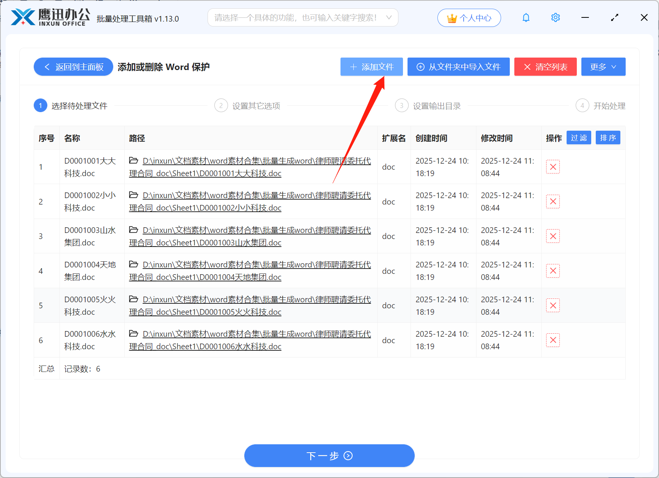Open path link for D0001006水水科技.doc
Viewport: 659px width, 478px height.
[x=250, y=340]
